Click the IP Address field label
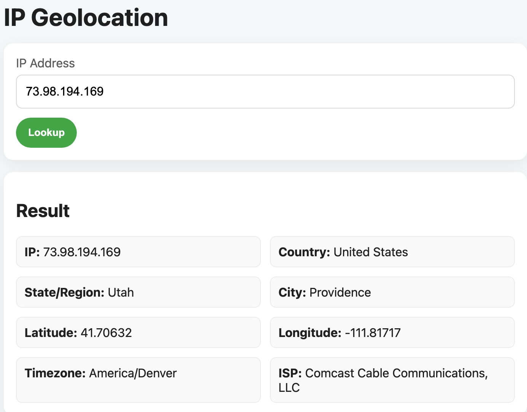 tap(45, 63)
